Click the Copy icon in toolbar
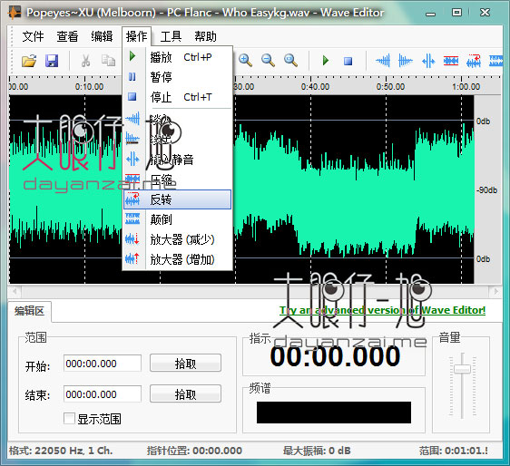 [108, 61]
